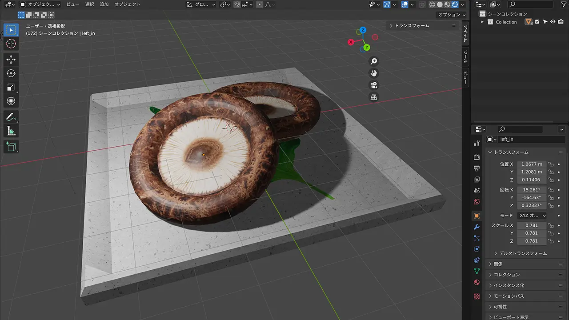Viewport: 569px width, 320px height.
Task: Lock Scale Z value
Action: click(551, 241)
